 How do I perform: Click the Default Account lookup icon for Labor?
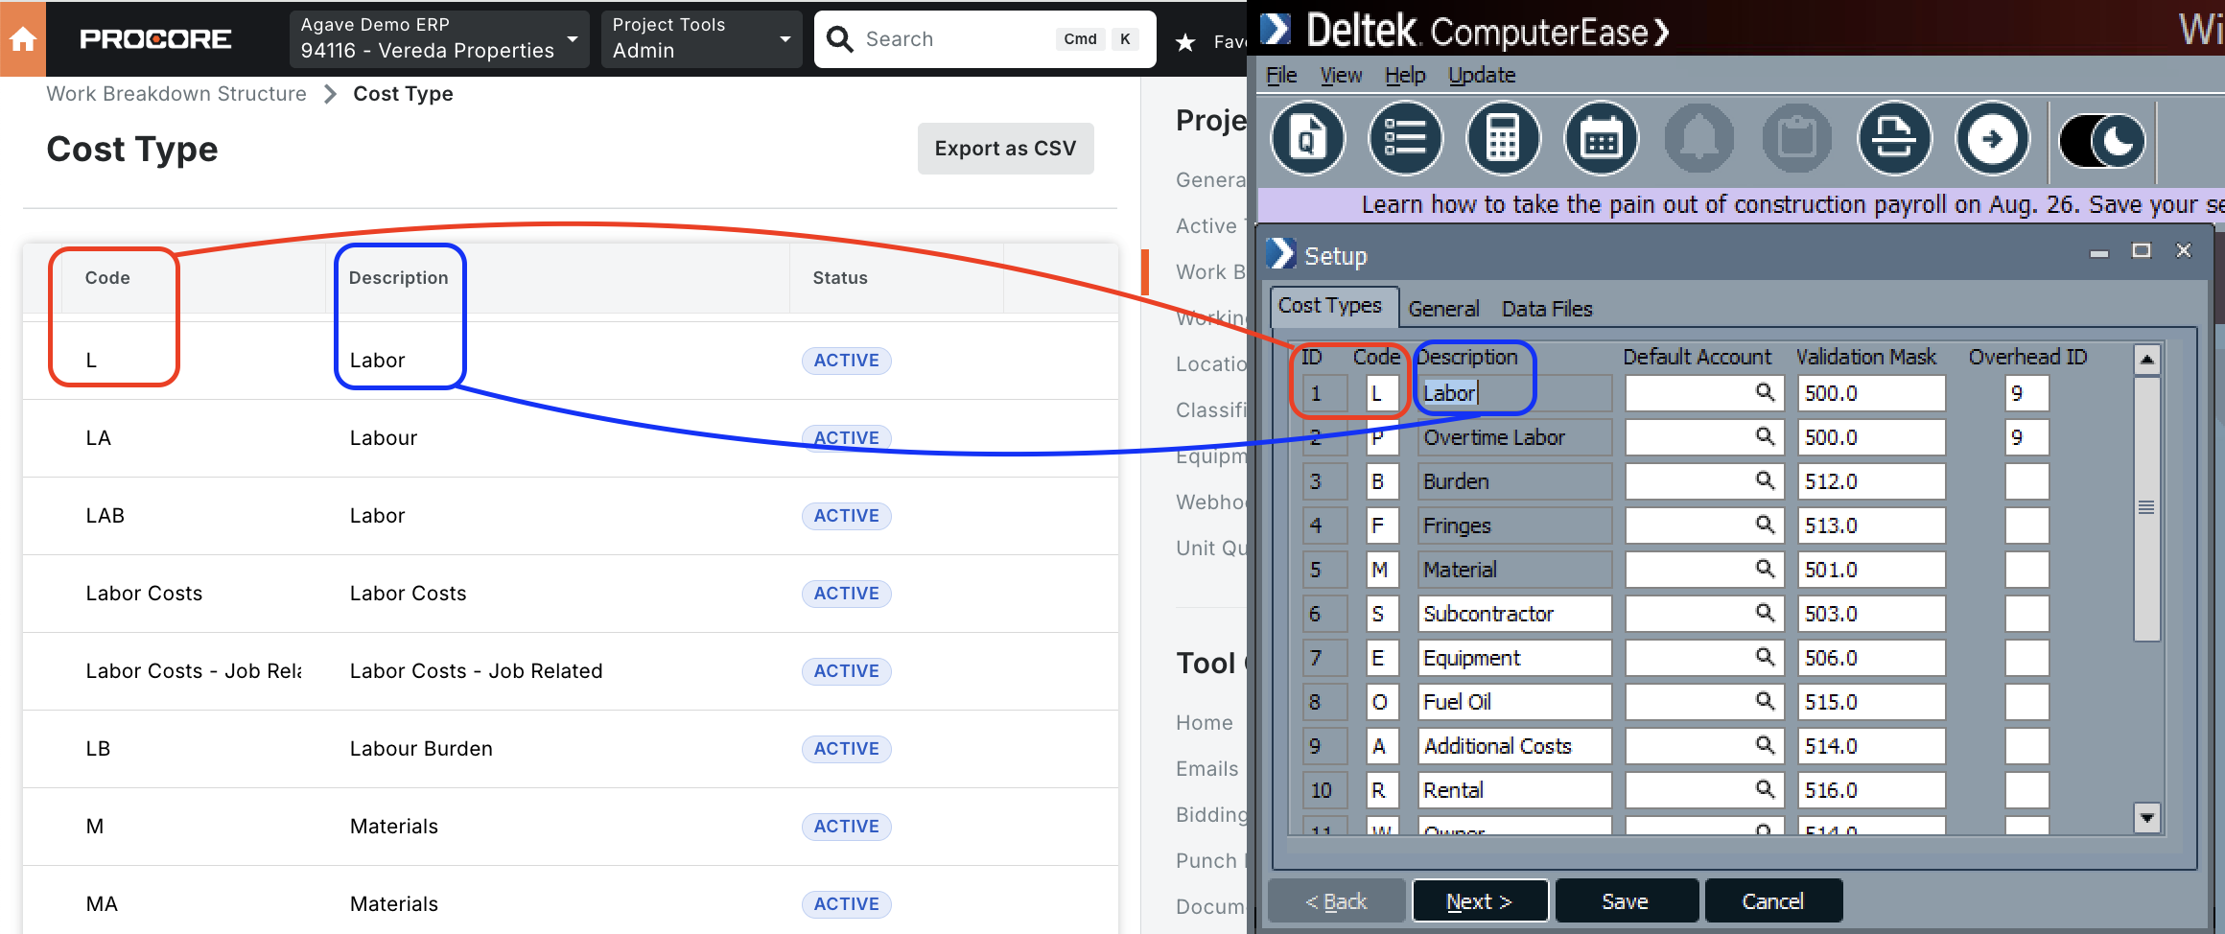pos(1765,392)
